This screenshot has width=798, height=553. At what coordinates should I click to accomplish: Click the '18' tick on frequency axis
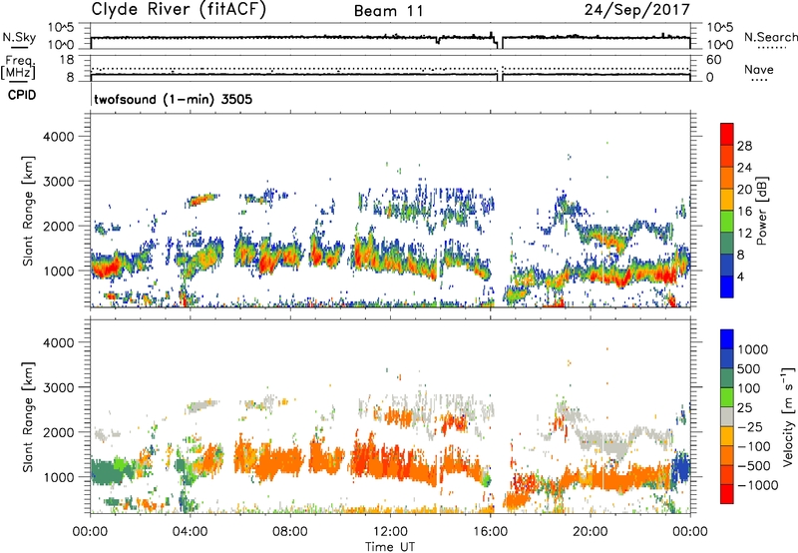[x=67, y=60]
